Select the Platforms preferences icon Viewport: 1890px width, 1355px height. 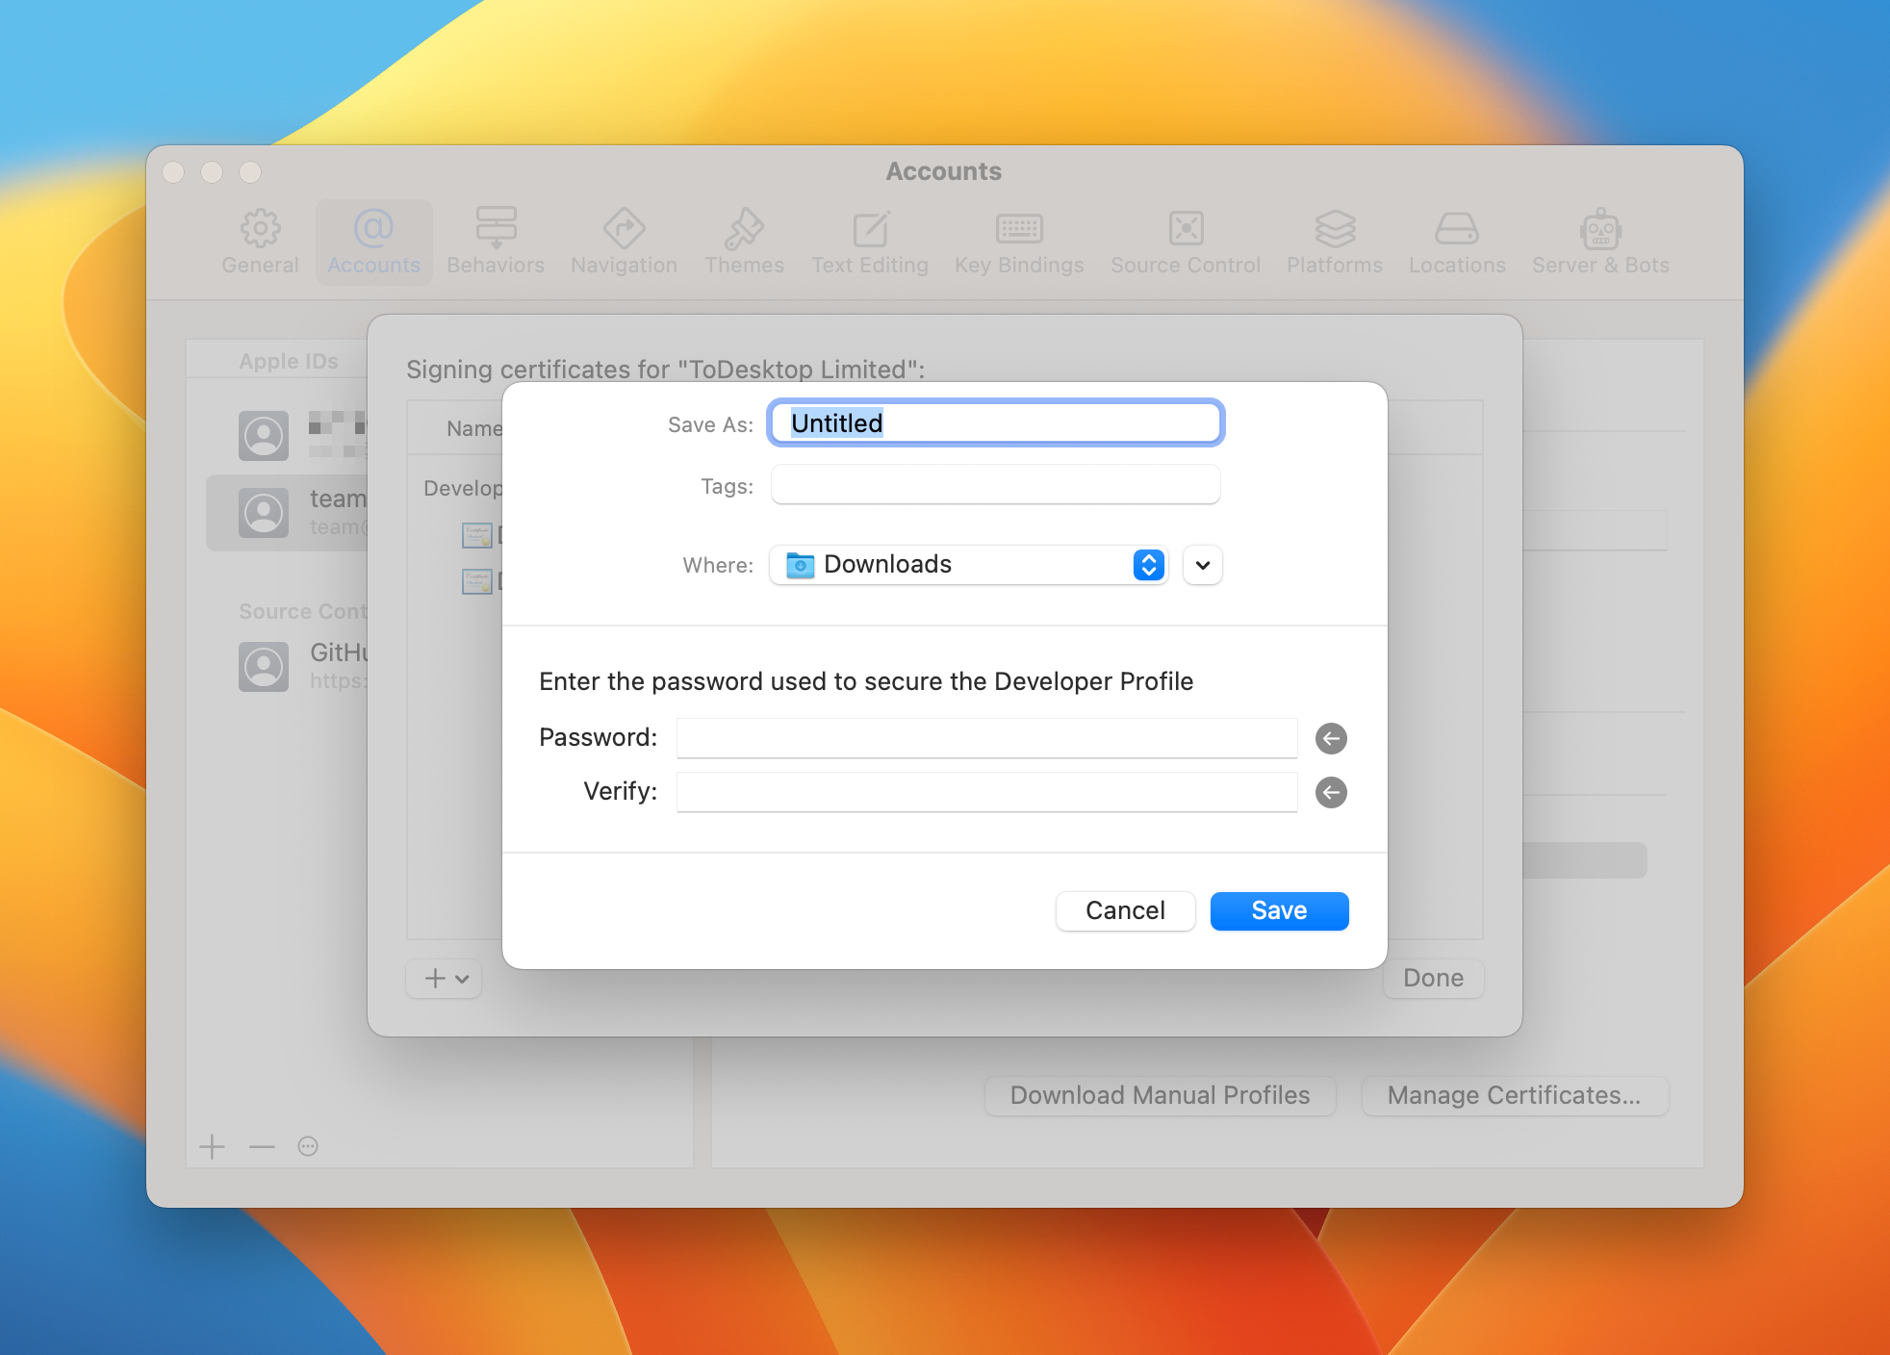[x=1335, y=229]
